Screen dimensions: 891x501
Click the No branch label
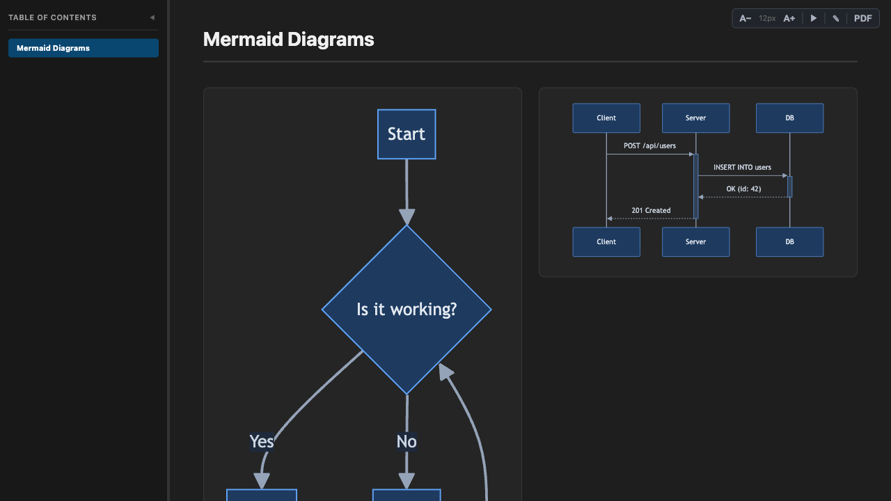(407, 441)
